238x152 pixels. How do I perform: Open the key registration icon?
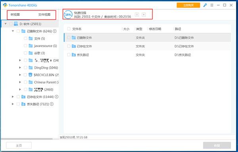click(x=205, y=5)
